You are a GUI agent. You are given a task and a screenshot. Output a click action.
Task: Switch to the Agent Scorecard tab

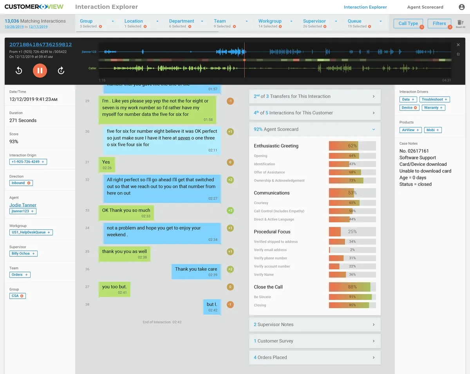tap(425, 7)
